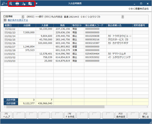Viewport: 152px width, 124px height.
Task: Click the 合計件数 row label
Action: [11, 100]
